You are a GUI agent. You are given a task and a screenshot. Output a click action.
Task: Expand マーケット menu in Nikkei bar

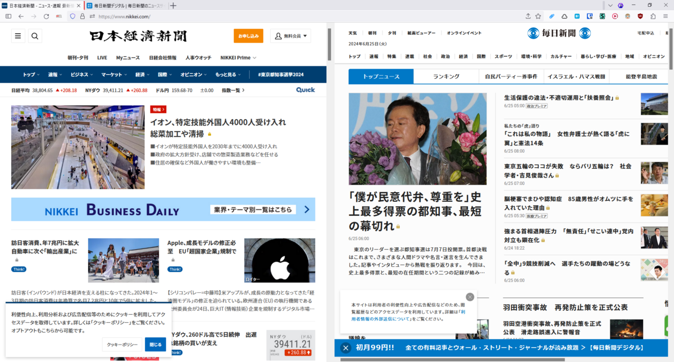pos(115,74)
